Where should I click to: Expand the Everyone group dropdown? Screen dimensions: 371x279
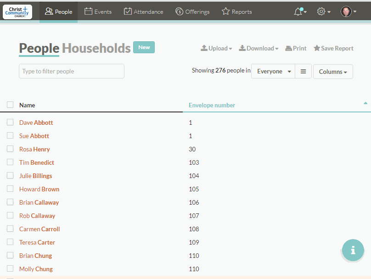[273, 72]
